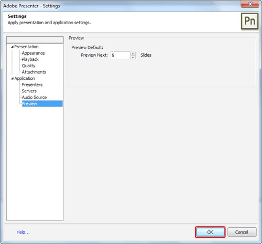Viewport: 262px width, 244px height.
Task: Select the highlighted Preview tree item
Action: 42,103
